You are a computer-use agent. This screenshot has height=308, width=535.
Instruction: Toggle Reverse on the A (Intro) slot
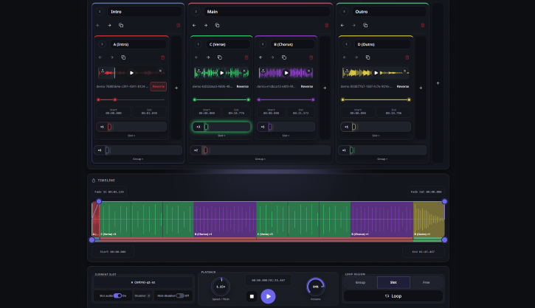click(x=159, y=86)
